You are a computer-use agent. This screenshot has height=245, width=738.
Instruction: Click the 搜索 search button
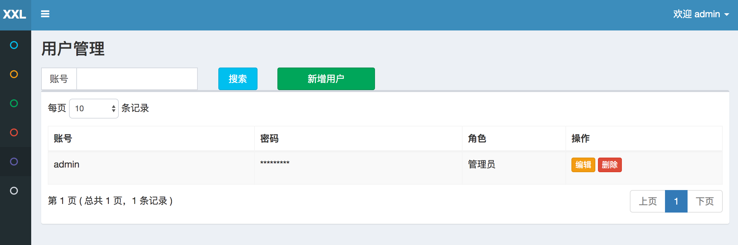pos(238,79)
